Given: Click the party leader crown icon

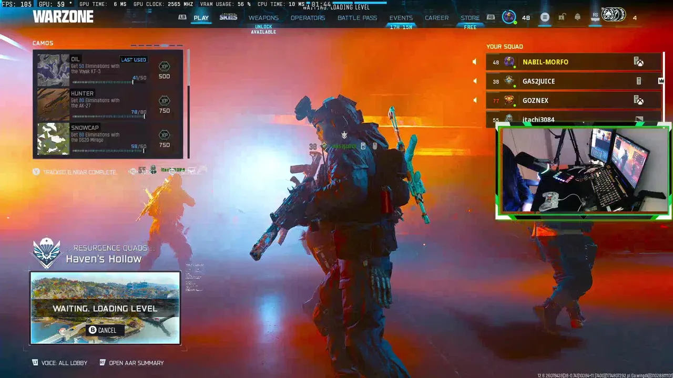Looking at the screenshot, I should (x=661, y=81).
